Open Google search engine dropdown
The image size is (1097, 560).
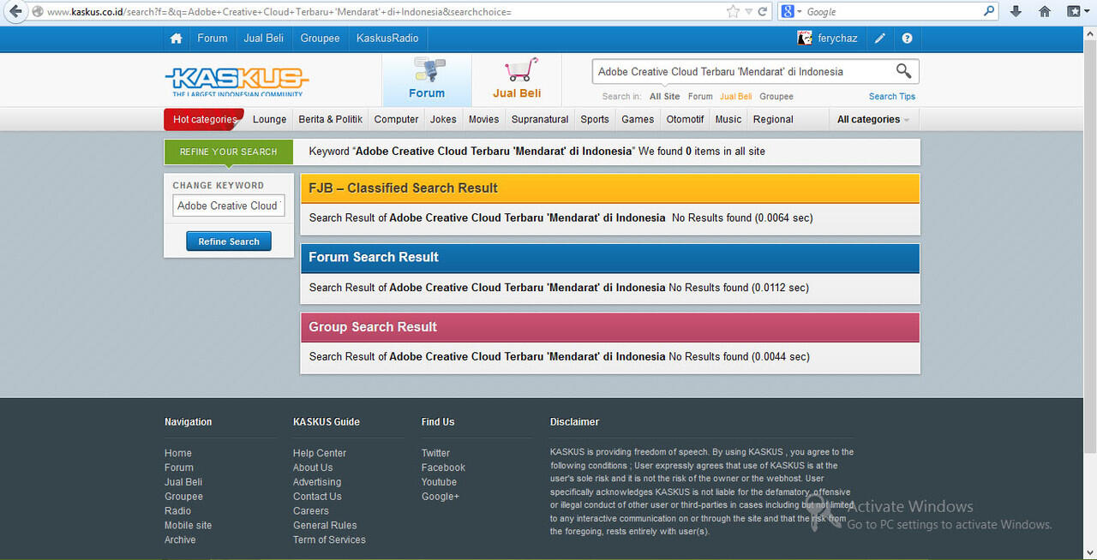792,12
